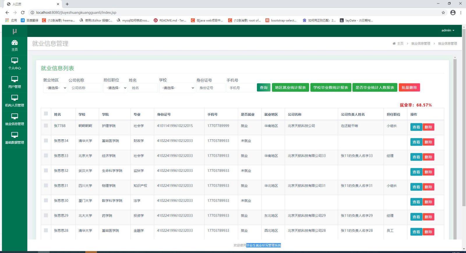The image size is (466, 253).
Task: Reload the page with refresh icon
Action: 23,13
